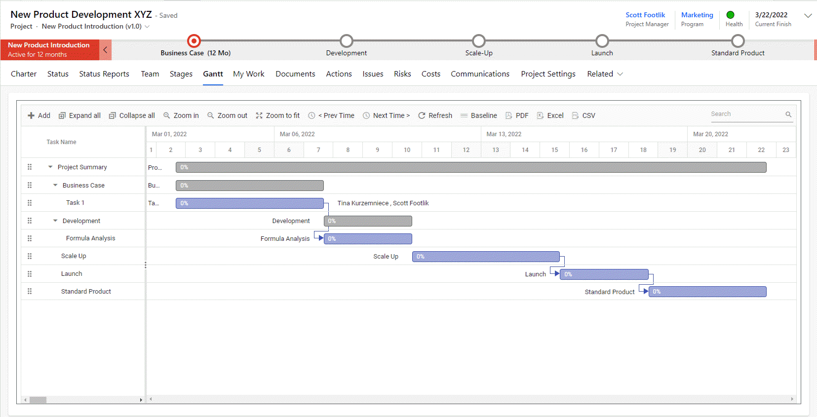This screenshot has height=417, width=817.
Task: Zoom in on the Gantt chart
Action: pos(181,115)
